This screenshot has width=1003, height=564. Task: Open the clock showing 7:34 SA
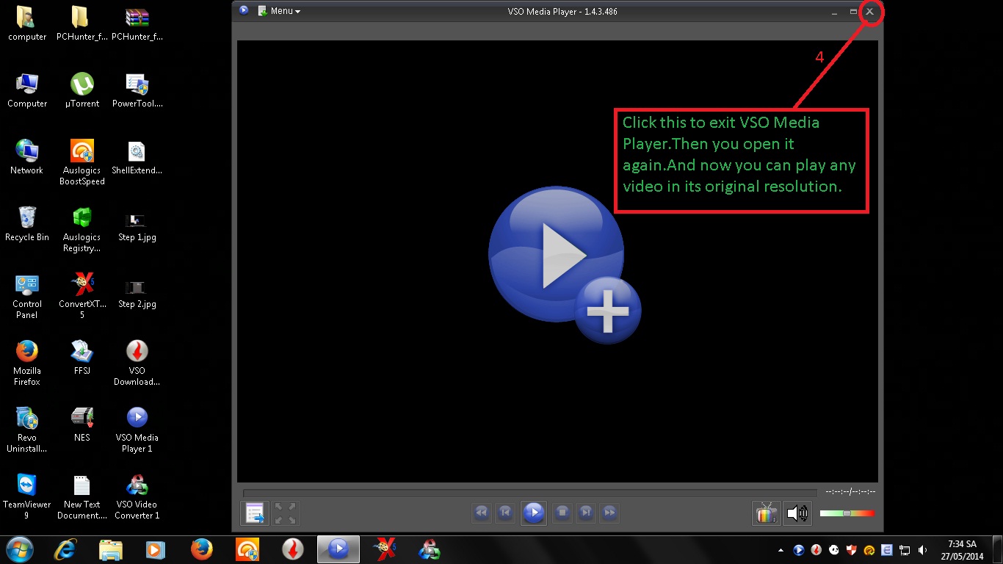[x=961, y=550]
